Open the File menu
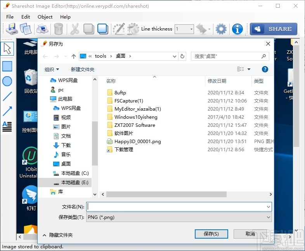Screen dimensions: 305x251 click(x=10, y=17)
